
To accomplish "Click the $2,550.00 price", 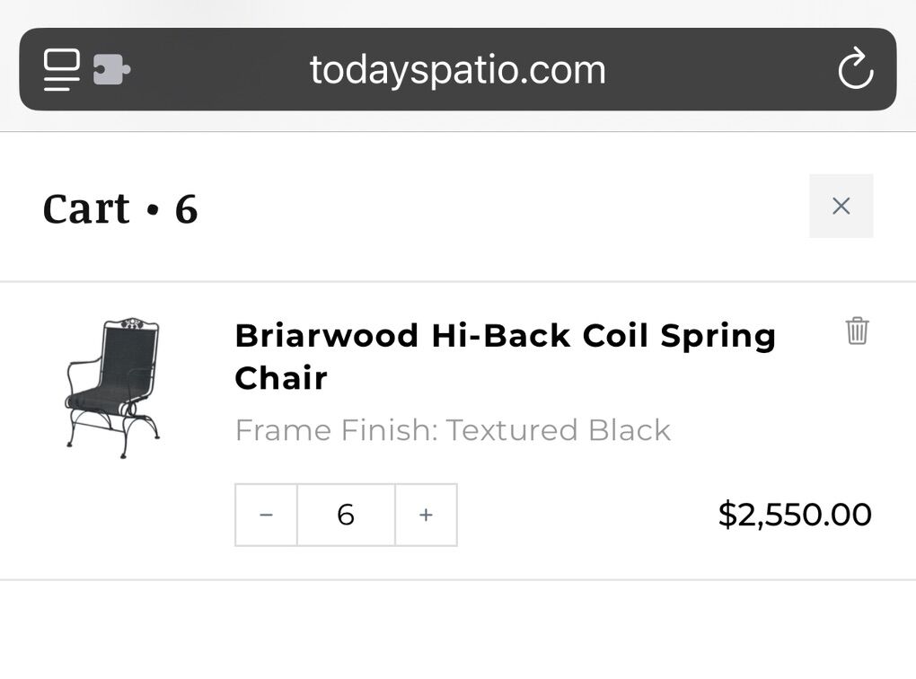I will [795, 515].
